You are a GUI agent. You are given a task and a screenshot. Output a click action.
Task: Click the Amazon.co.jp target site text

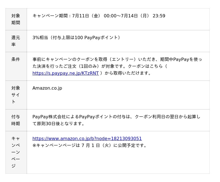(x=47, y=88)
